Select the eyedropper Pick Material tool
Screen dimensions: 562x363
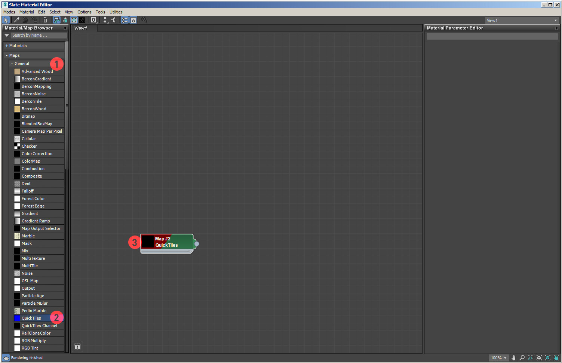(17, 20)
